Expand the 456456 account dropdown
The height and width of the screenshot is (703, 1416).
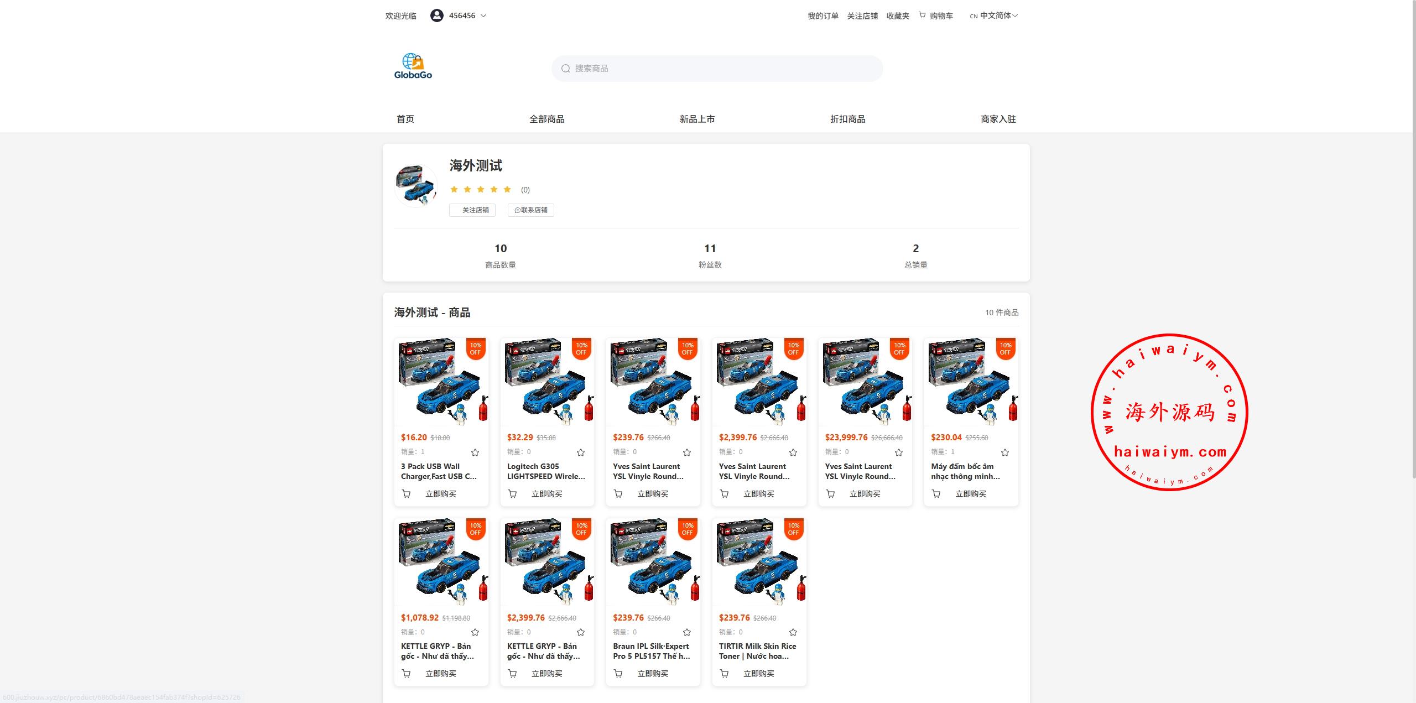click(x=483, y=16)
